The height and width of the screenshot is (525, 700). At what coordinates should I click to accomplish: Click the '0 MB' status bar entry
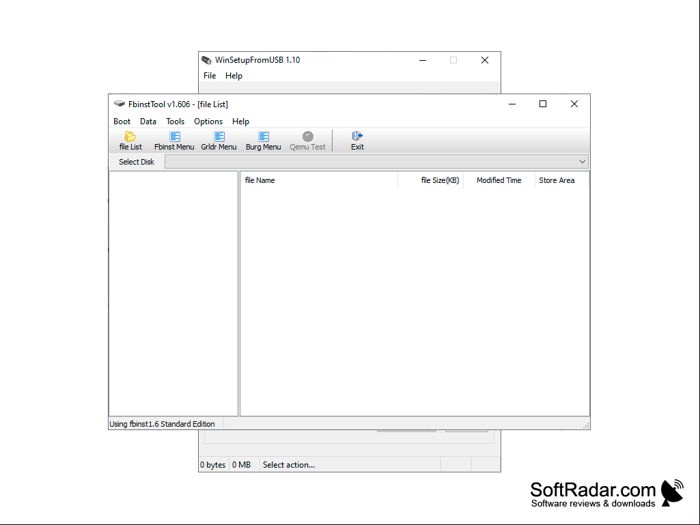tap(241, 465)
